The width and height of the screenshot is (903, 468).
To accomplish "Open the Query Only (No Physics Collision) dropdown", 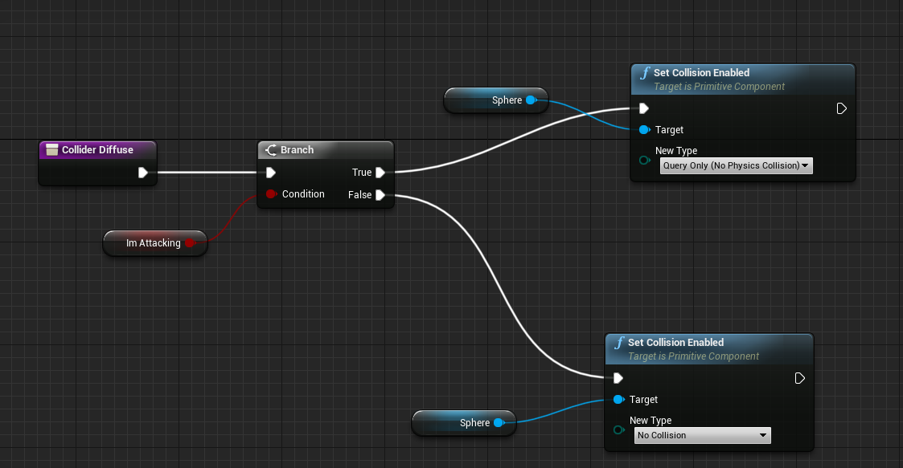I will tap(736, 165).
